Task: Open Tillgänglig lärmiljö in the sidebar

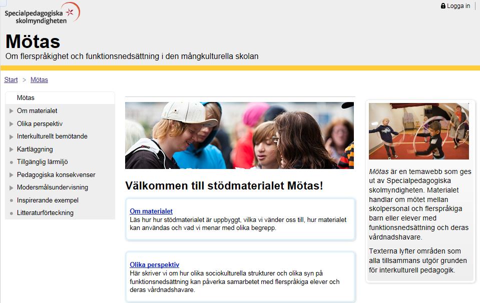Action: pyautogui.click(x=42, y=161)
